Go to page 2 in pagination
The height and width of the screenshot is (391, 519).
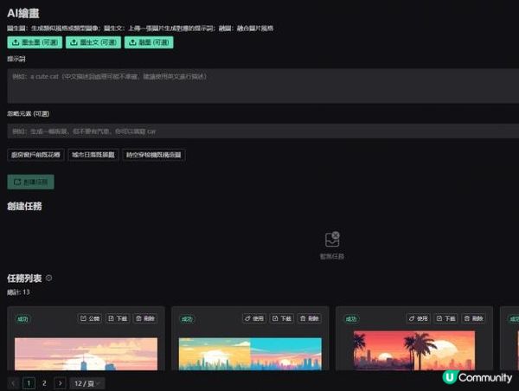(44, 383)
